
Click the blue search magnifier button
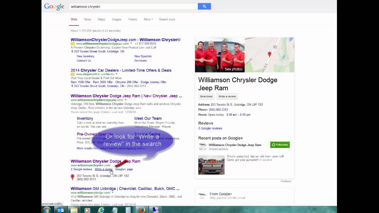point(204,6)
